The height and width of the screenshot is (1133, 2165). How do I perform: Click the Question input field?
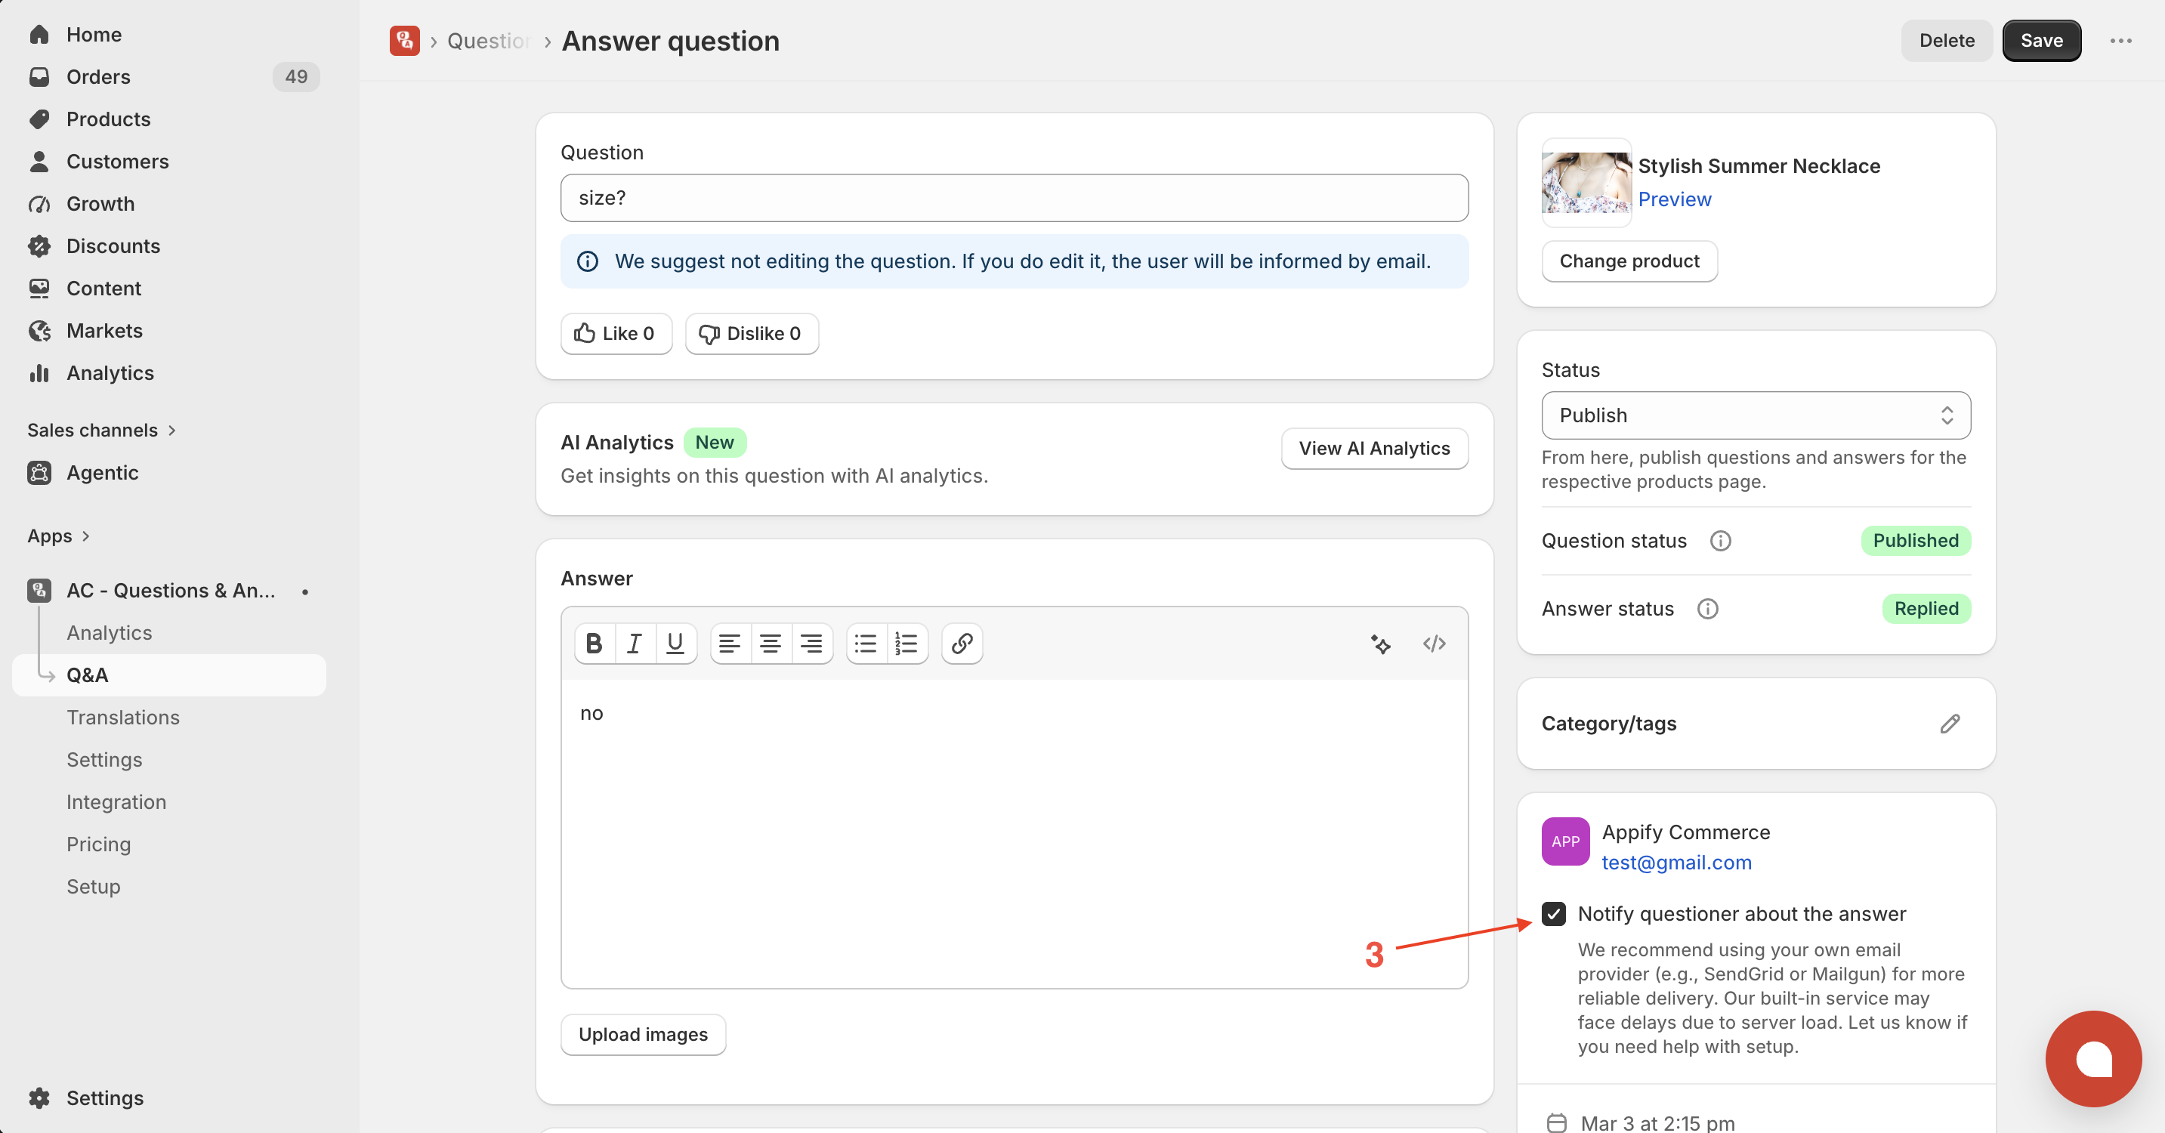(1015, 199)
